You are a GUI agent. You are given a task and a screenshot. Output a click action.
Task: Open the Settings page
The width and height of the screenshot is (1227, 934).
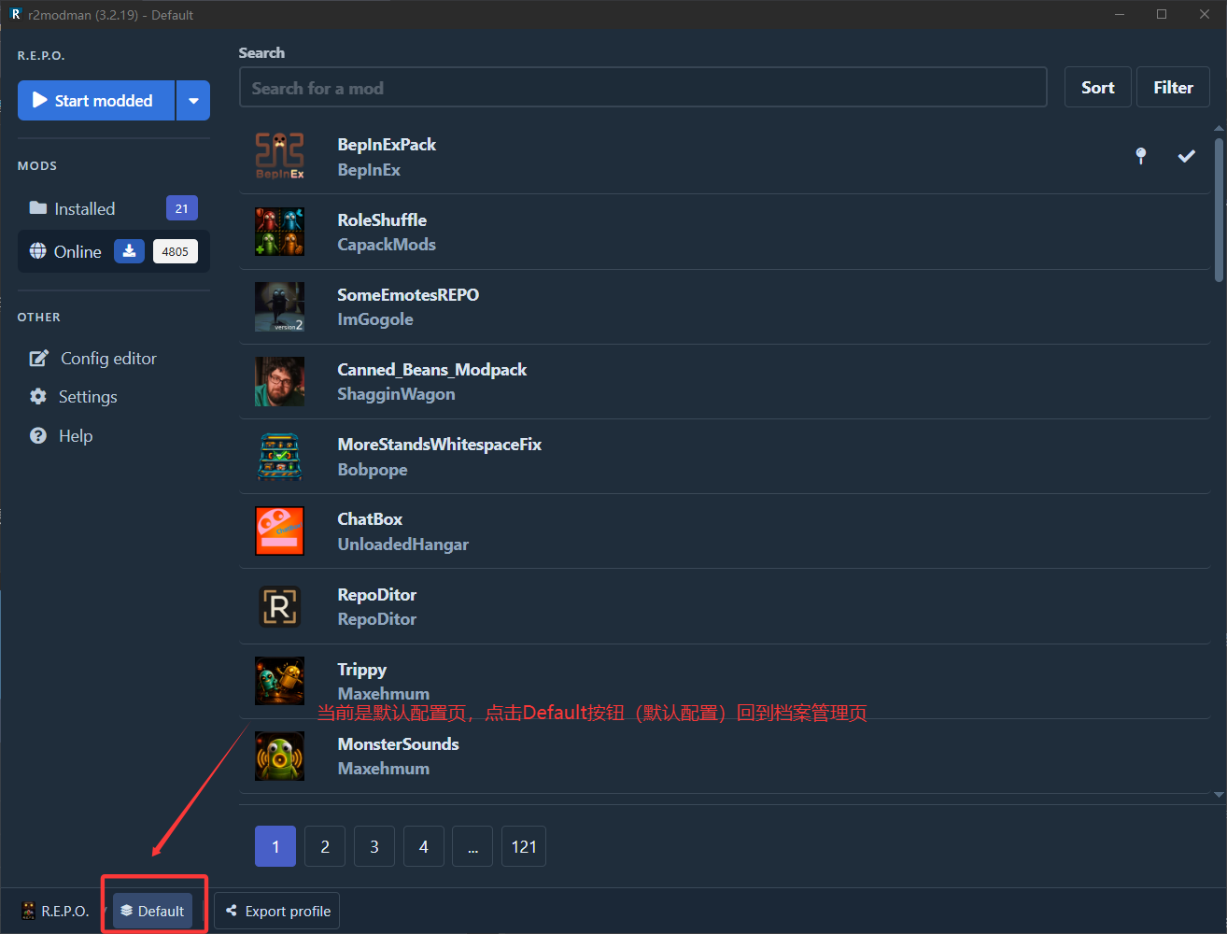click(88, 397)
